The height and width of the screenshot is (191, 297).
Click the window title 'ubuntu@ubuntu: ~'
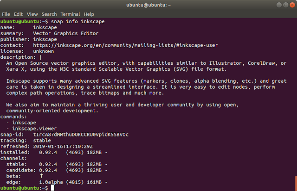pyautogui.click(x=148, y=5)
